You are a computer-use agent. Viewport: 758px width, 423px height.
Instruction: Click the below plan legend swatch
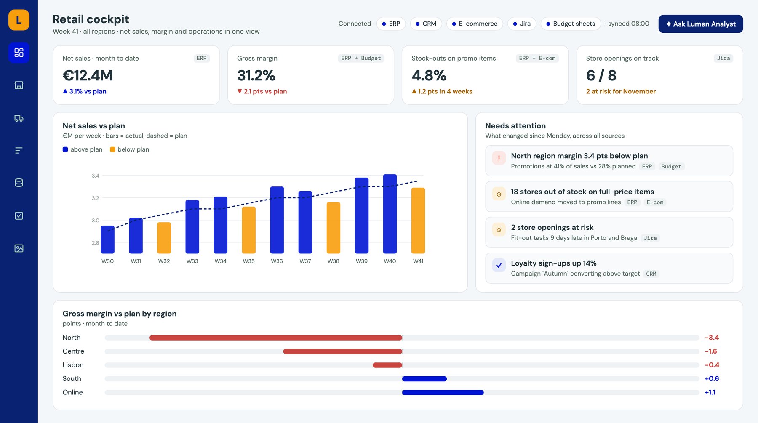(112, 149)
